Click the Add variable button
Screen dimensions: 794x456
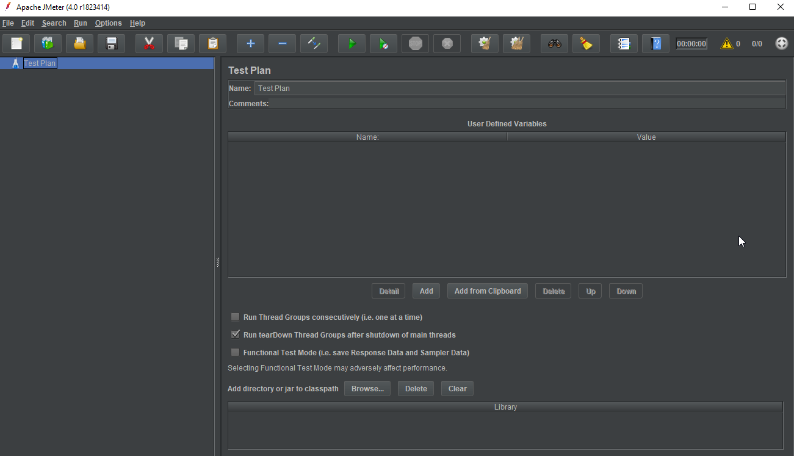pos(427,291)
